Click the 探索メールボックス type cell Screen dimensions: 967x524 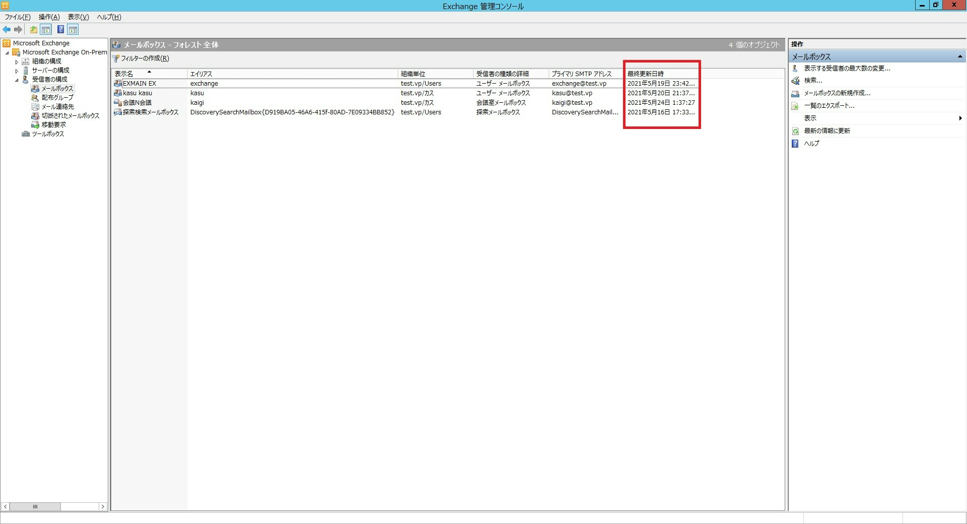pos(498,112)
